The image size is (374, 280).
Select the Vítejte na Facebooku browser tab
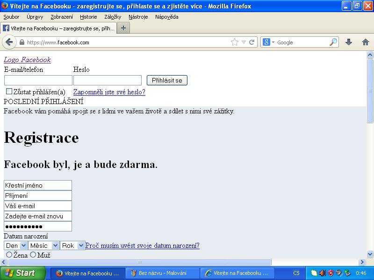coord(58,28)
